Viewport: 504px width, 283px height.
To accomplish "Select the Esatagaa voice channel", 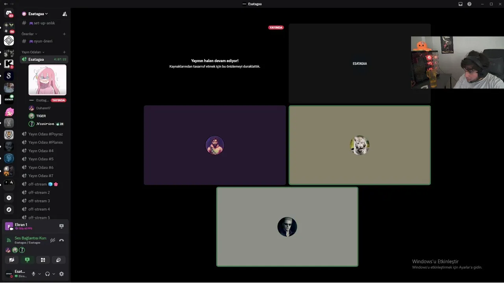I will [x=44, y=59].
